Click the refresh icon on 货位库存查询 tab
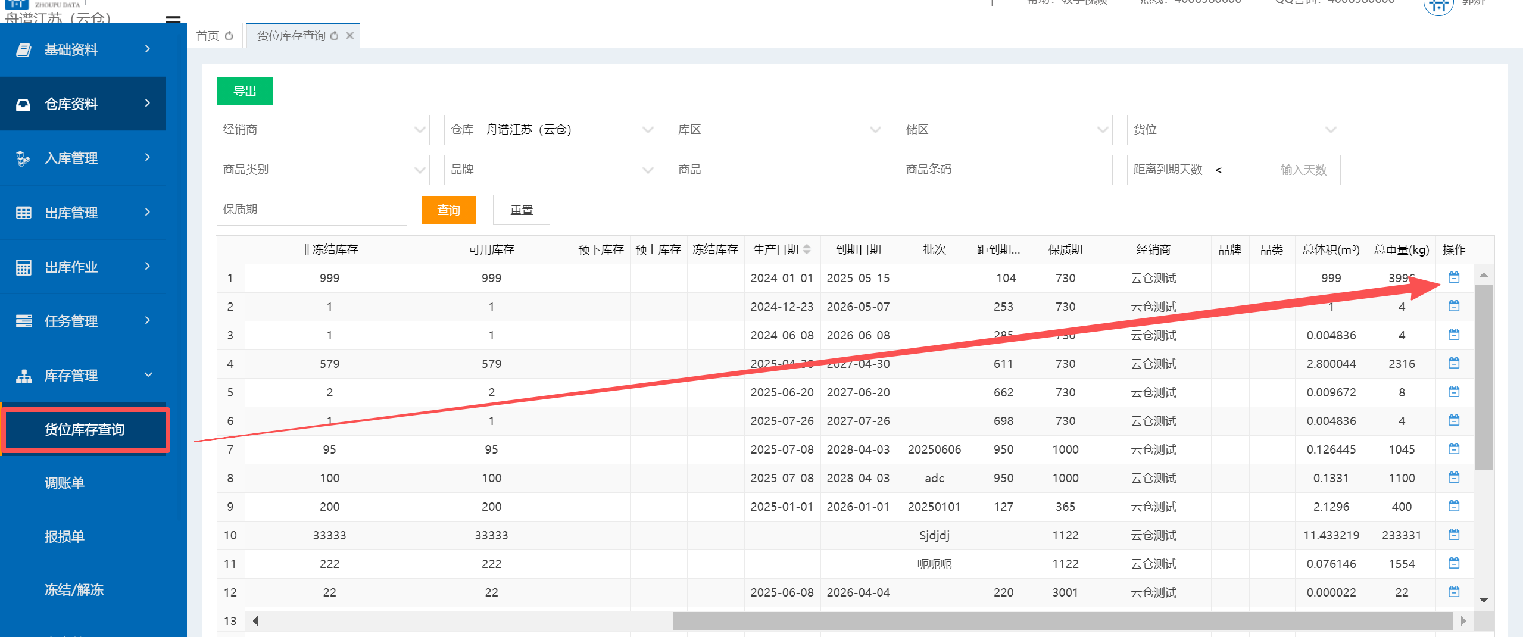Screen dimensions: 1523x637 point(334,36)
